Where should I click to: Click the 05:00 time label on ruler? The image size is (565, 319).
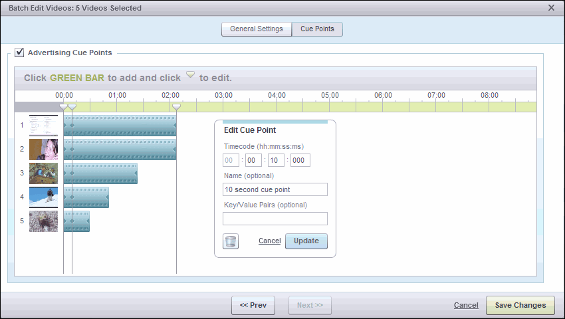[x=330, y=96]
